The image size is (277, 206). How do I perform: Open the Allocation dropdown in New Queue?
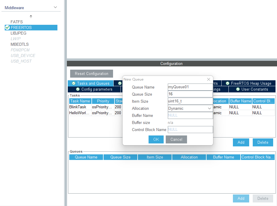[190, 108]
